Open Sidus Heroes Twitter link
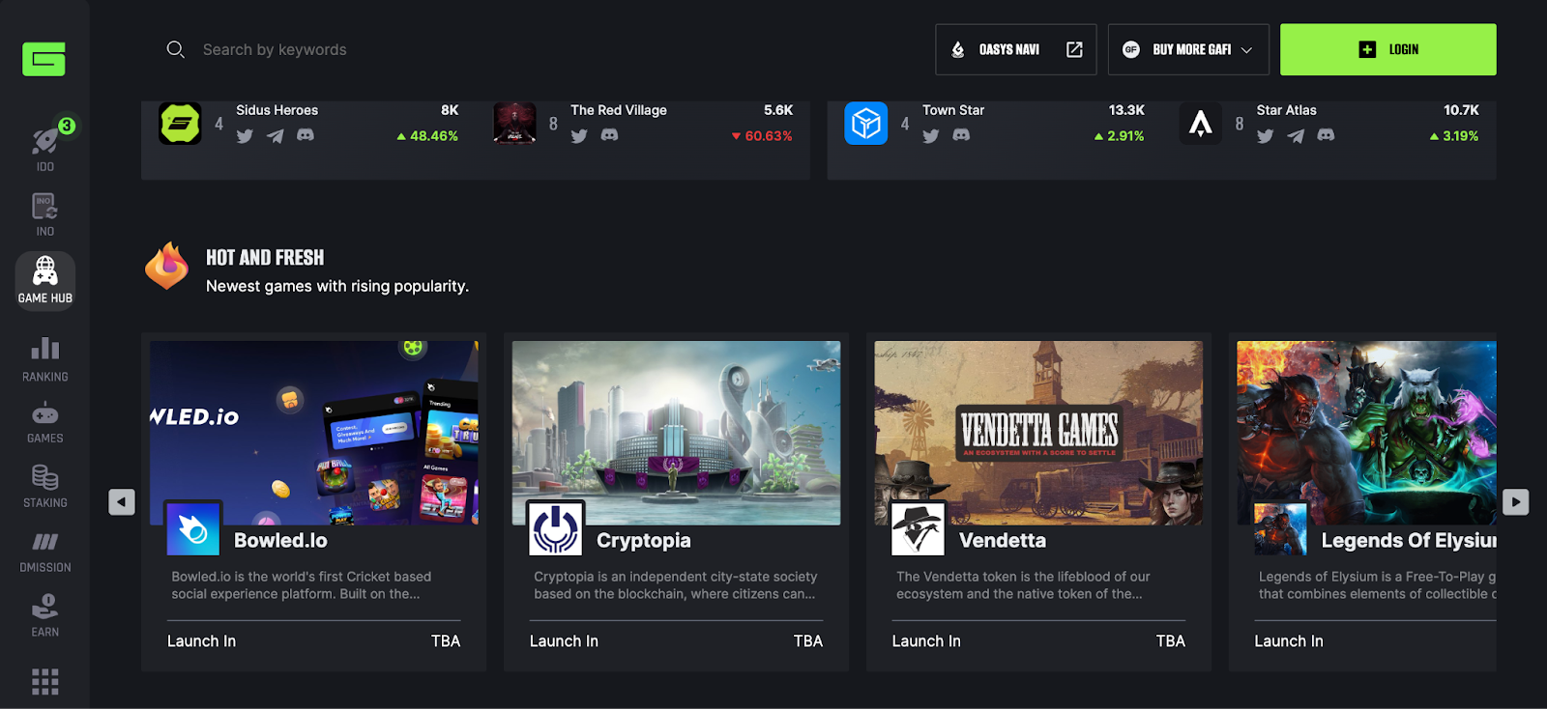 245,136
